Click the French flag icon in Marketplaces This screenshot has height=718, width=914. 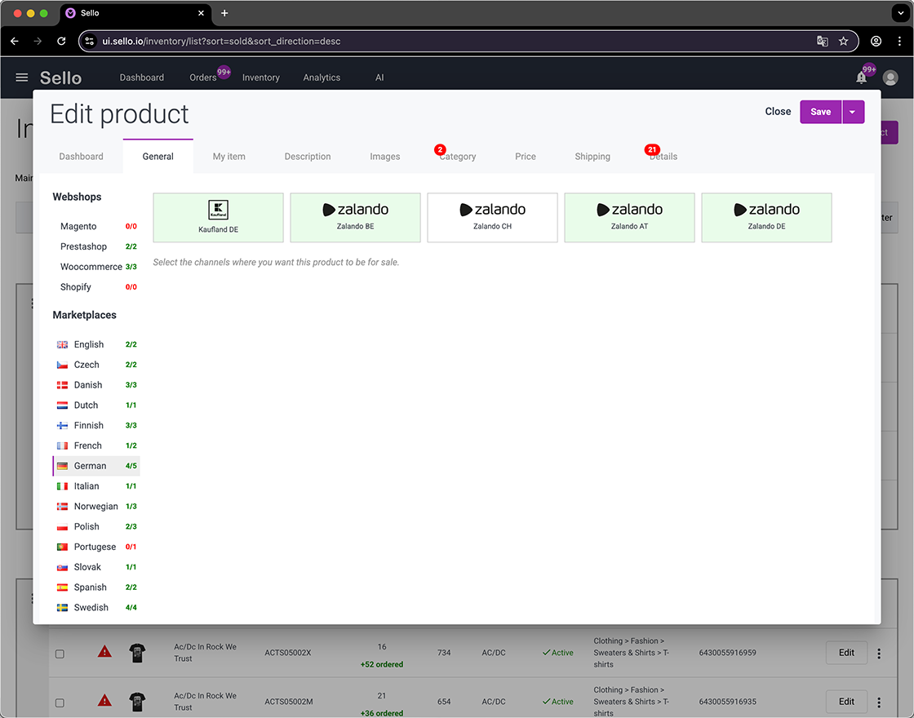[x=62, y=445]
